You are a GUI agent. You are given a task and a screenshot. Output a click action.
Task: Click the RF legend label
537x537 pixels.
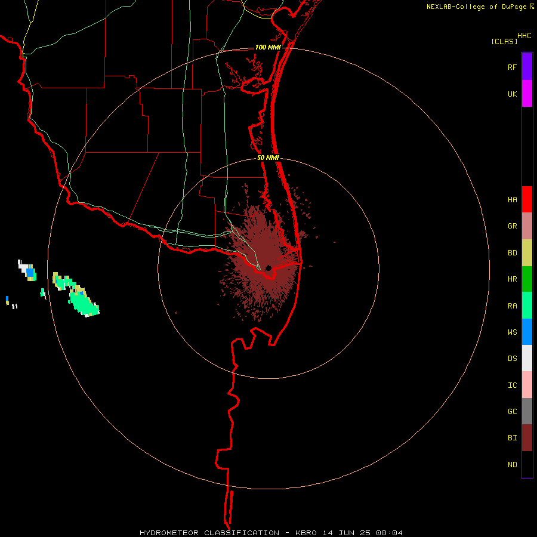[x=512, y=67]
